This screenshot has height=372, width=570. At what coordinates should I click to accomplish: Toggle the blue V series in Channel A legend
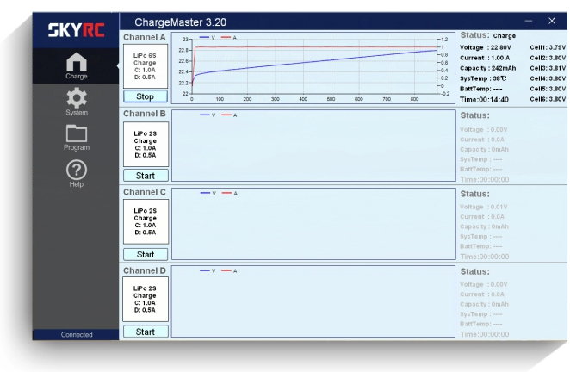coord(207,38)
